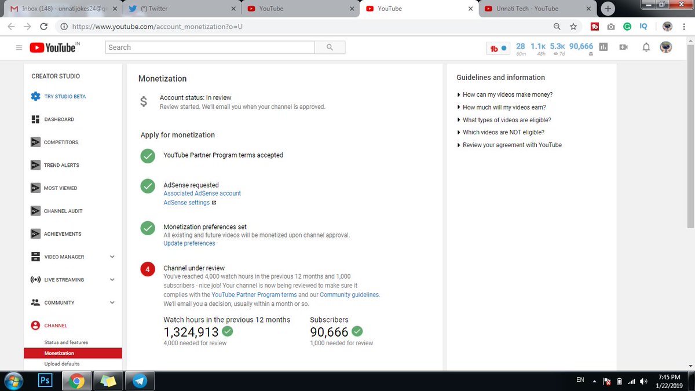Open Telegram from the taskbar

[139, 381]
